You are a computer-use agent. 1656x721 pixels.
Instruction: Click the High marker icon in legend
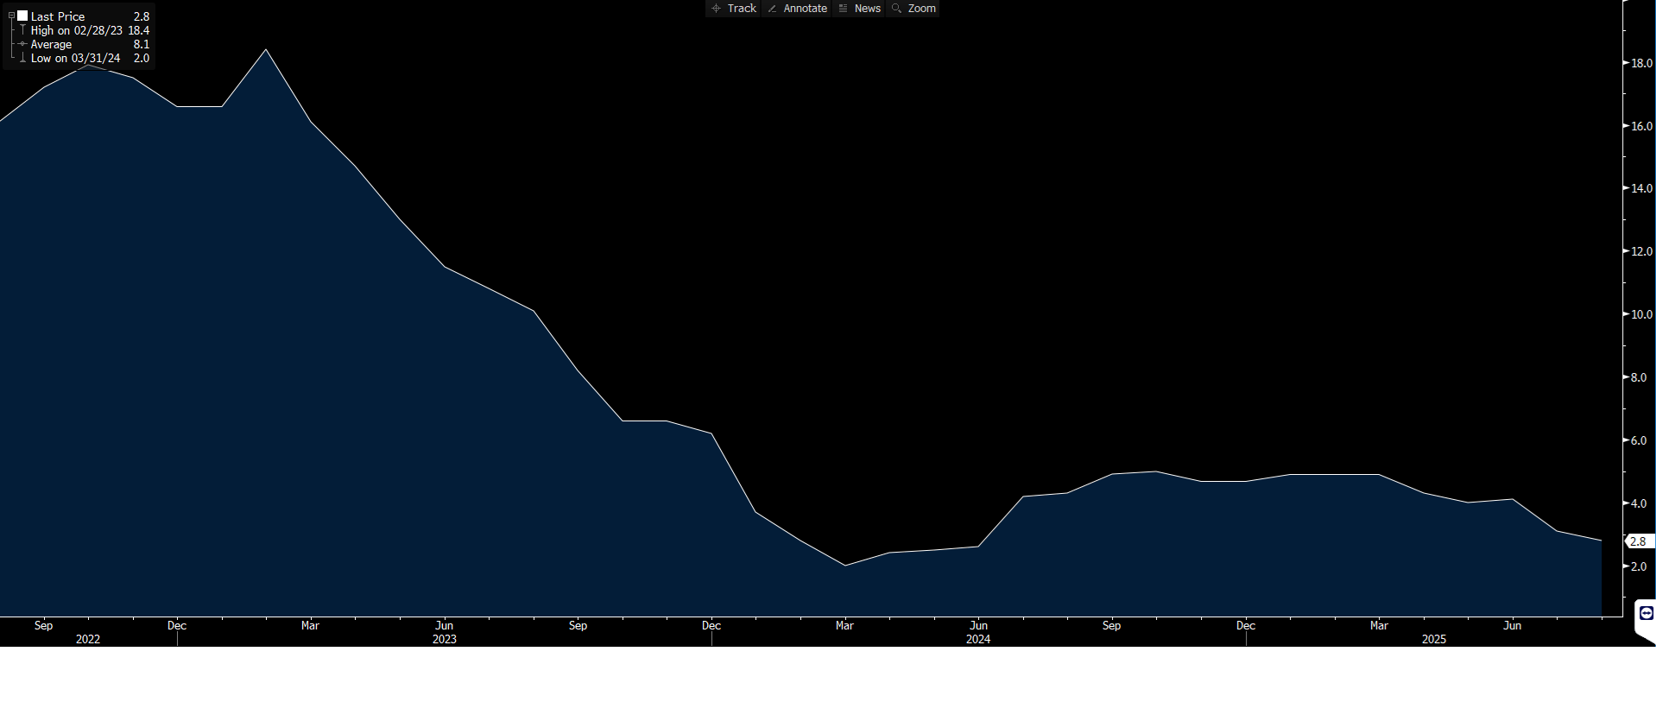point(22,30)
